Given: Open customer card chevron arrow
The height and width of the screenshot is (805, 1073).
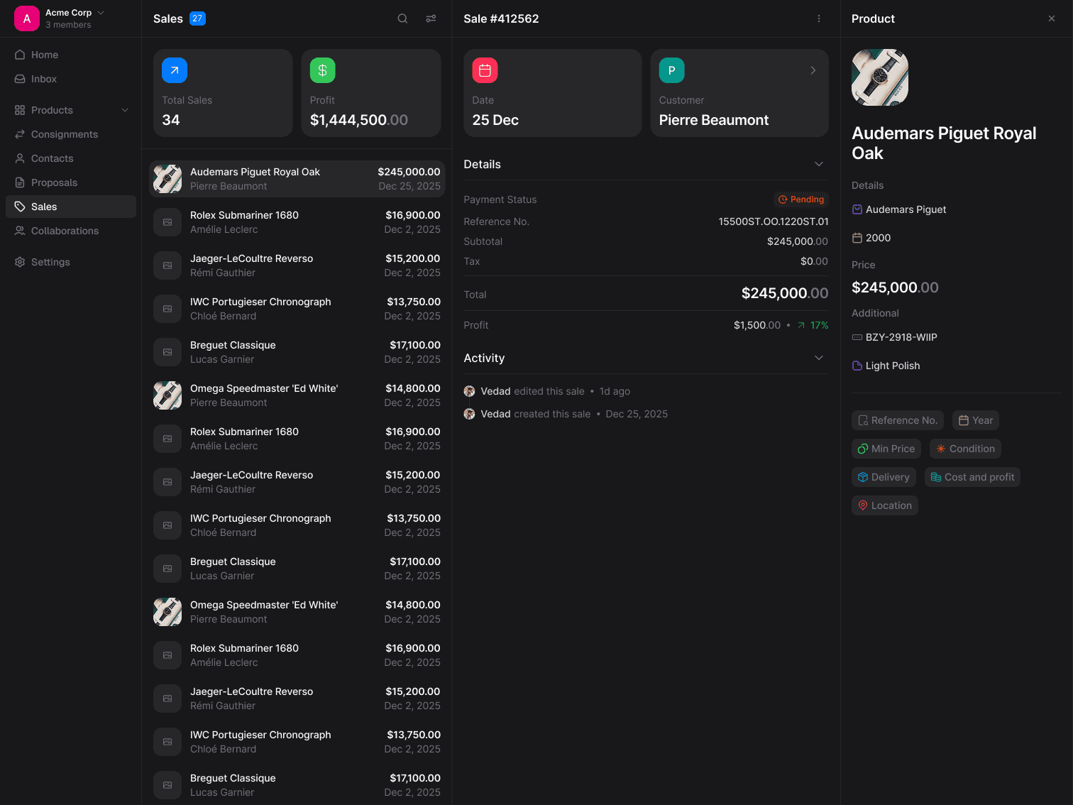Looking at the screenshot, I should pos(813,70).
